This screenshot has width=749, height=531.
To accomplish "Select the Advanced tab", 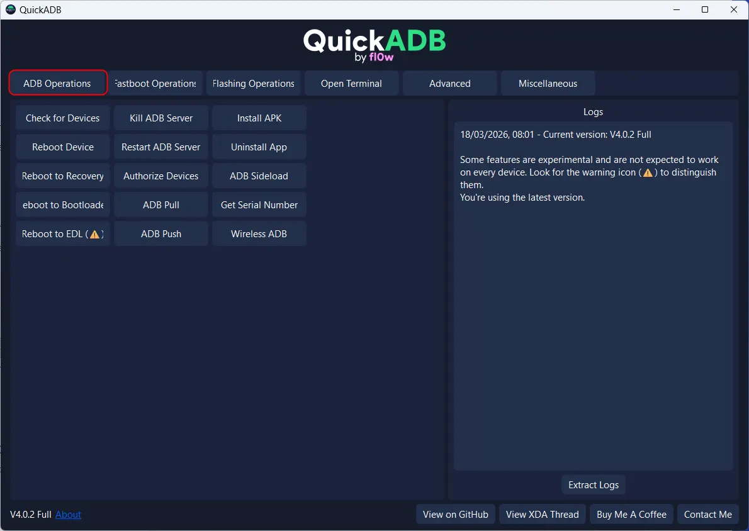I will pos(449,83).
